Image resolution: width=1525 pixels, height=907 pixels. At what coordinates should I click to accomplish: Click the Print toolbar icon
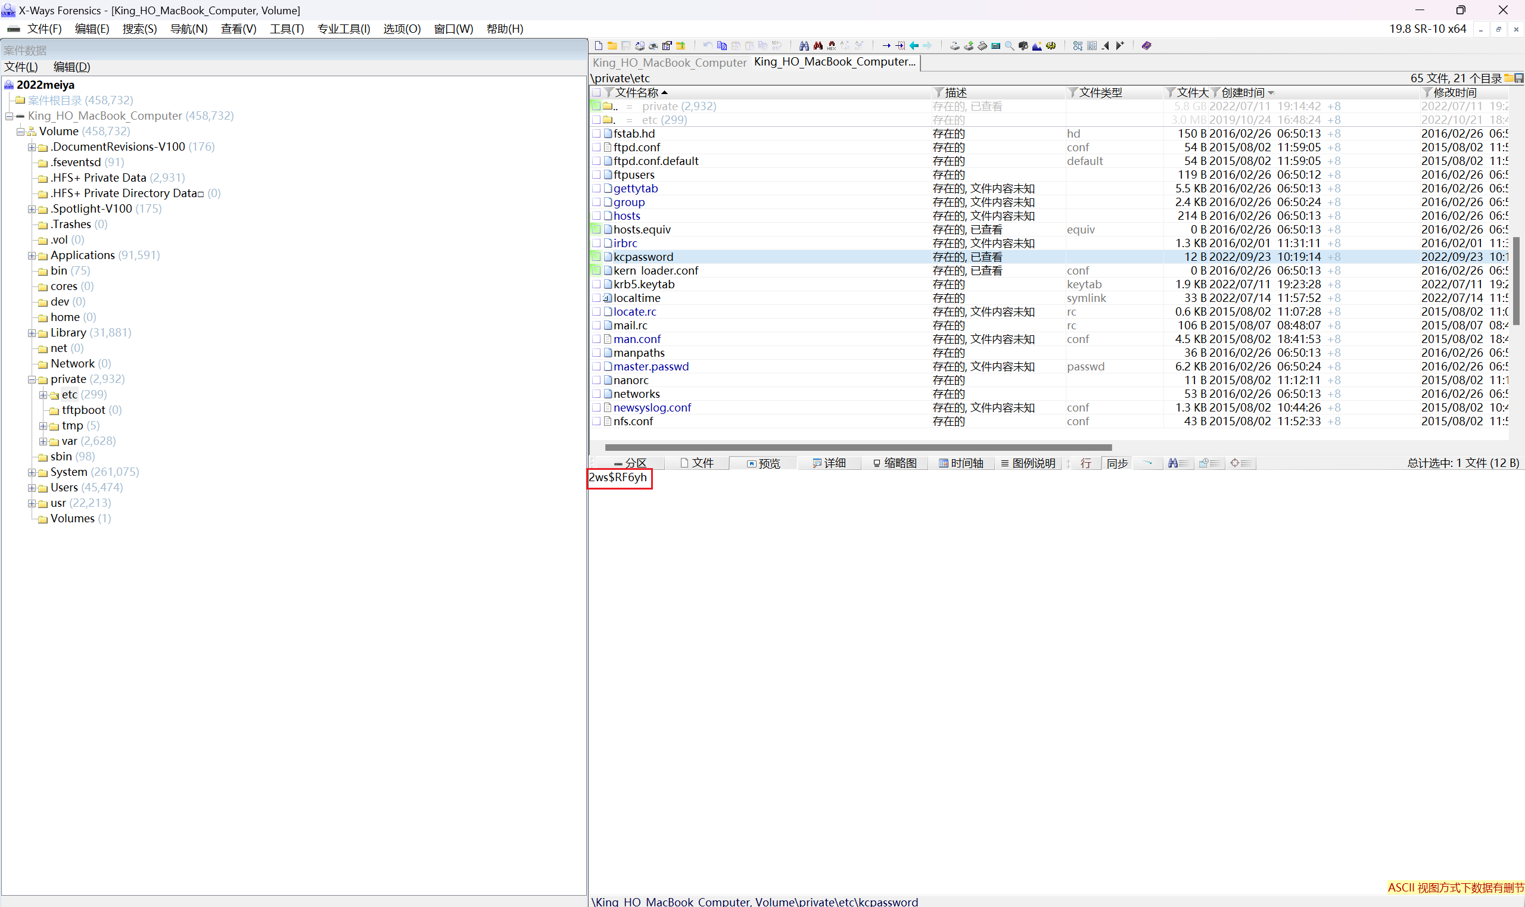[x=653, y=46]
